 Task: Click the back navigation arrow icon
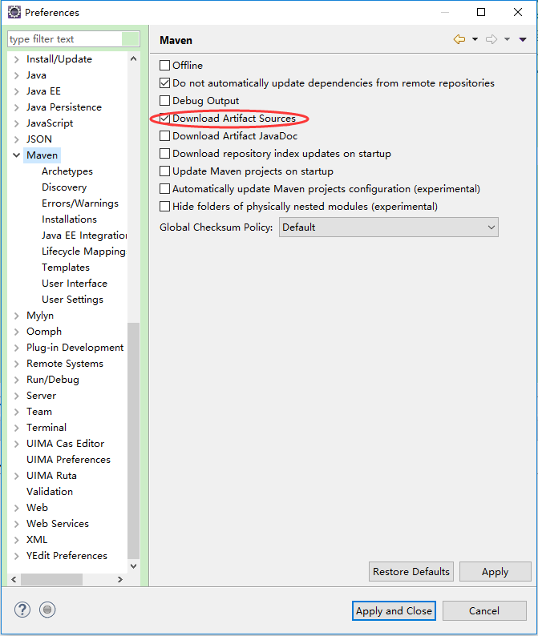click(459, 39)
